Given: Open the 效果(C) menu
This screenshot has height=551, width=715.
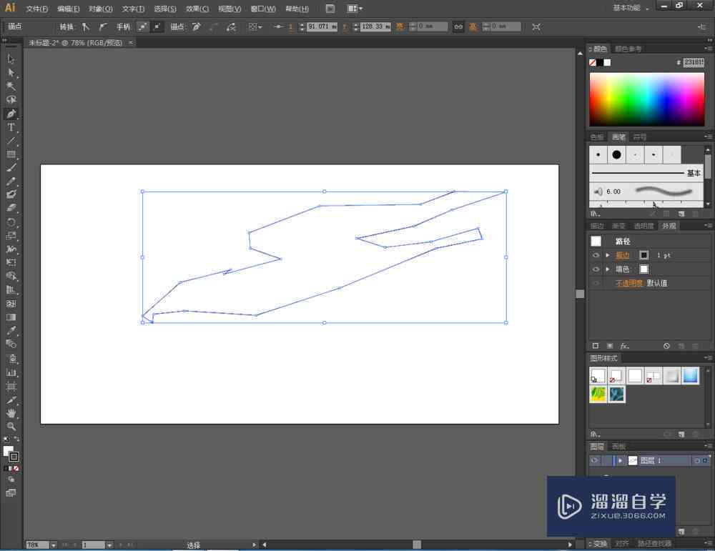Looking at the screenshot, I should (197, 9).
